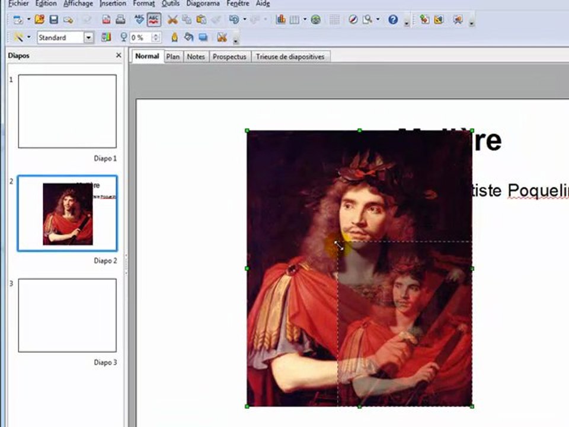The width and height of the screenshot is (569, 427).
Task: Click the Line pen icon
Action: (174, 37)
